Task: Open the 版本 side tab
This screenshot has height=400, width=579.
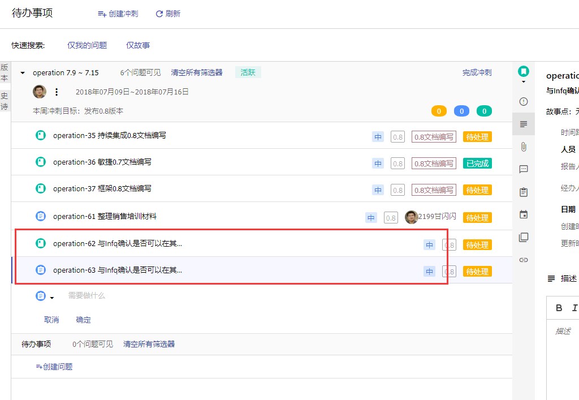Action: 5,72
